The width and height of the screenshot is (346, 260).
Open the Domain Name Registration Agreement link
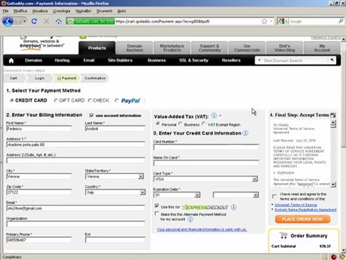(x=305, y=209)
